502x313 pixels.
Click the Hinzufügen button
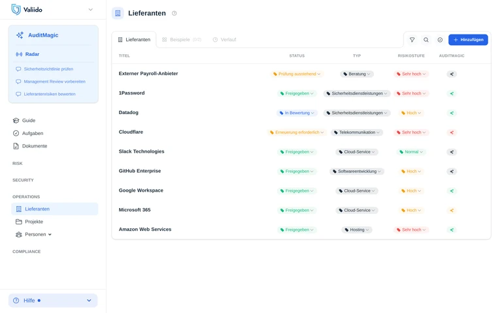pos(468,40)
